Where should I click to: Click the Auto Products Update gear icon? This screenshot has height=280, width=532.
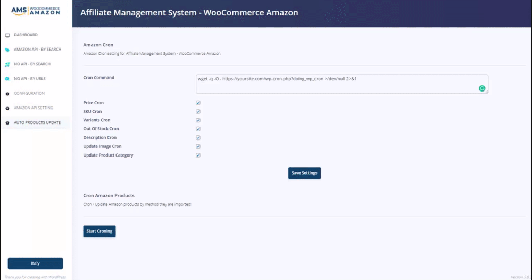pyautogui.click(x=7, y=123)
